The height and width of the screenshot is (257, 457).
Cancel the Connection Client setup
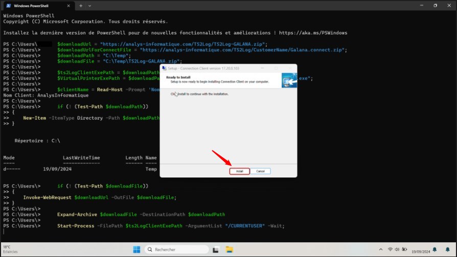coord(260,171)
